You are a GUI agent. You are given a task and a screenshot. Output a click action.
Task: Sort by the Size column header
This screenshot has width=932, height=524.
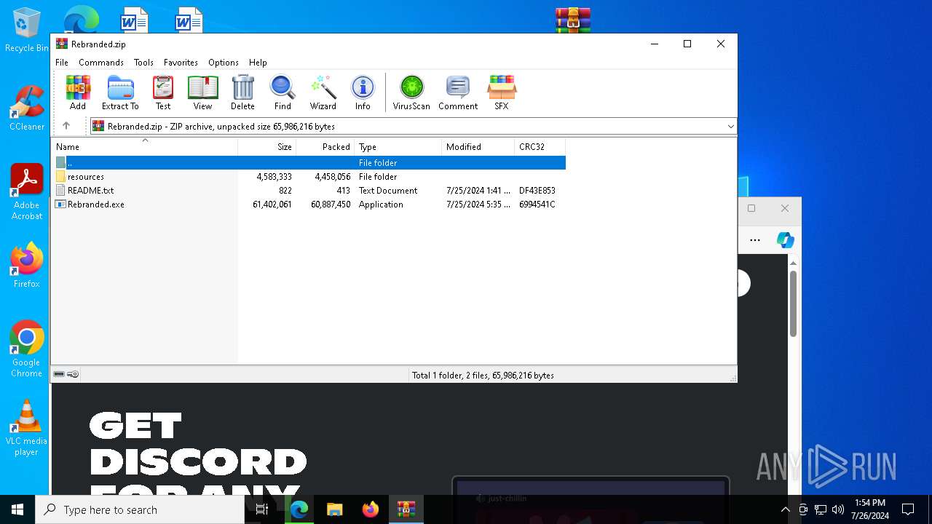(x=267, y=147)
